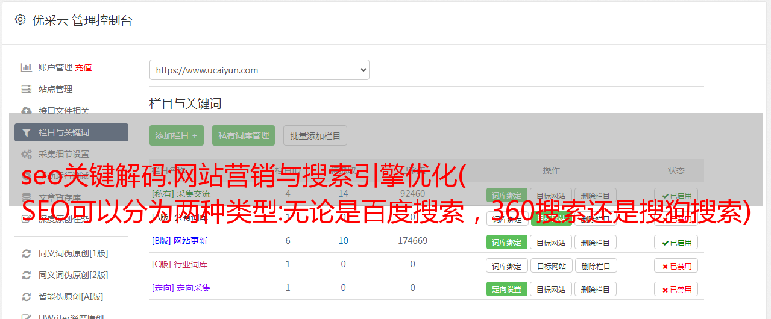Click the refresh icon beside 同义词伪原创[2版]
771x319 pixels.
[x=27, y=275]
